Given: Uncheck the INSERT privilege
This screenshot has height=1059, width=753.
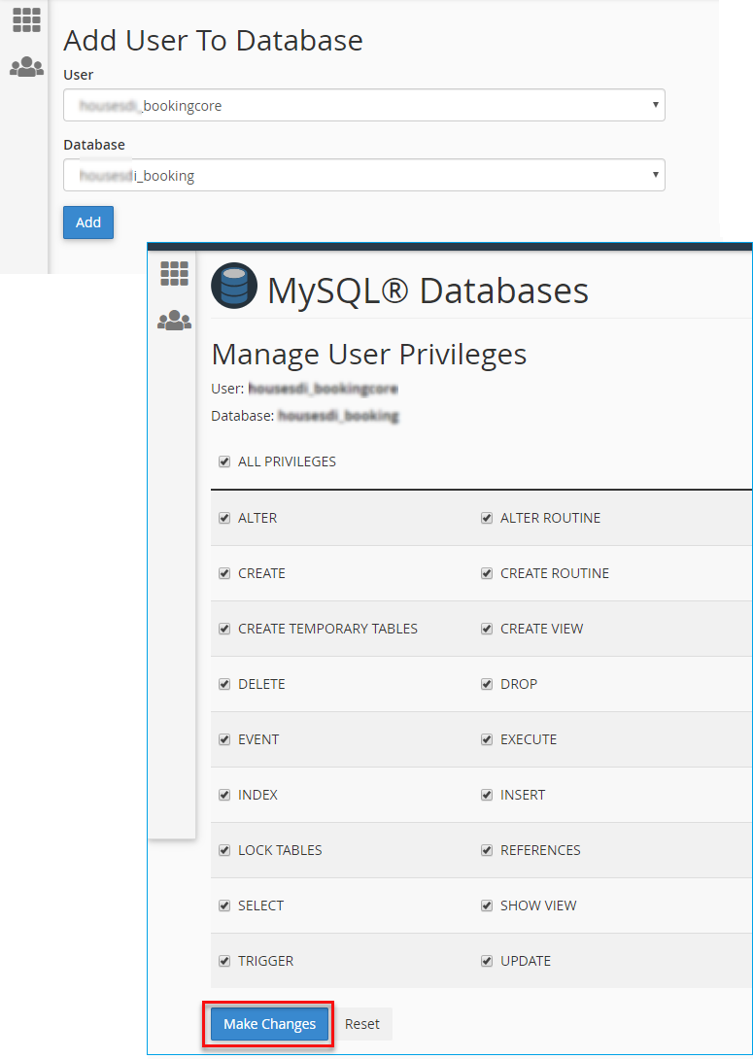Looking at the screenshot, I should click(x=487, y=795).
